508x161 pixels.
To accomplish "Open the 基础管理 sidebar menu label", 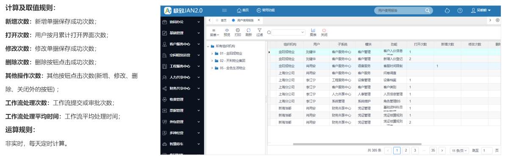I will pos(177,33).
